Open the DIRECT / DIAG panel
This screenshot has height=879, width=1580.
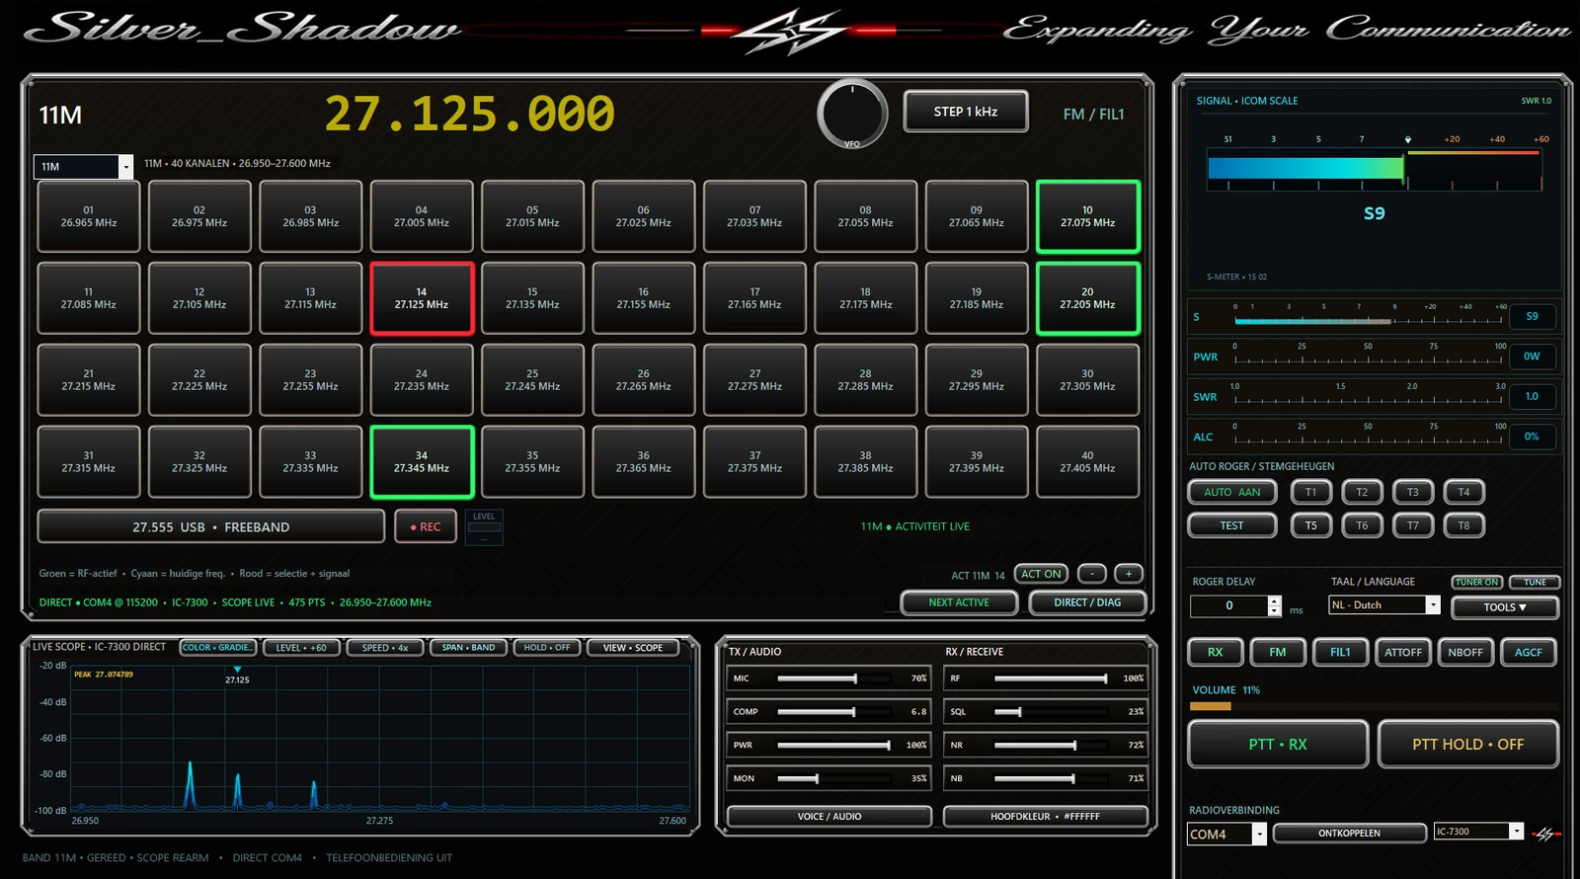click(1087, 602)
